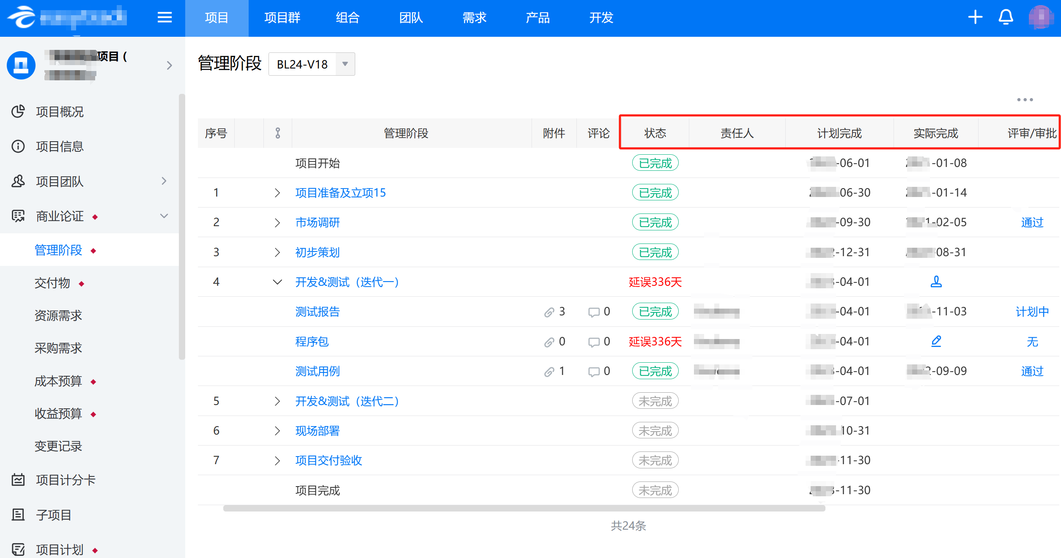
Task: Expand 项目团队 sidebar submenu
Action: pos(164,181)
